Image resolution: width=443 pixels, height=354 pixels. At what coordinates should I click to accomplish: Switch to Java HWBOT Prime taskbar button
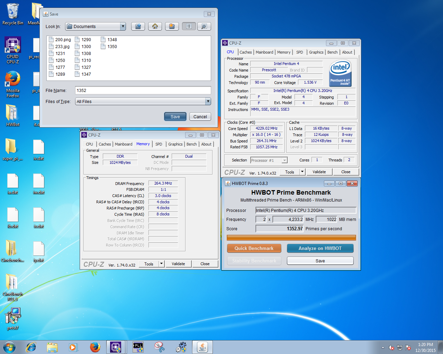tap(202, 347)
